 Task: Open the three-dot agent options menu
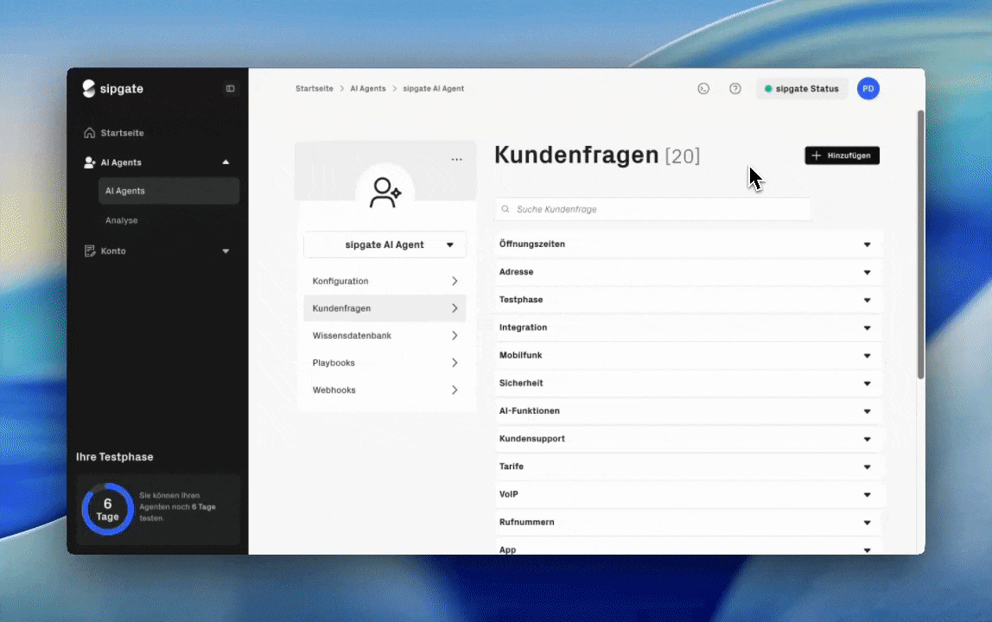pyautogui.click(x=457, y=160)
